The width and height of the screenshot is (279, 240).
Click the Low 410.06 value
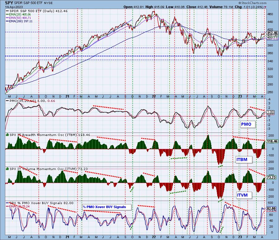point(175,7)
